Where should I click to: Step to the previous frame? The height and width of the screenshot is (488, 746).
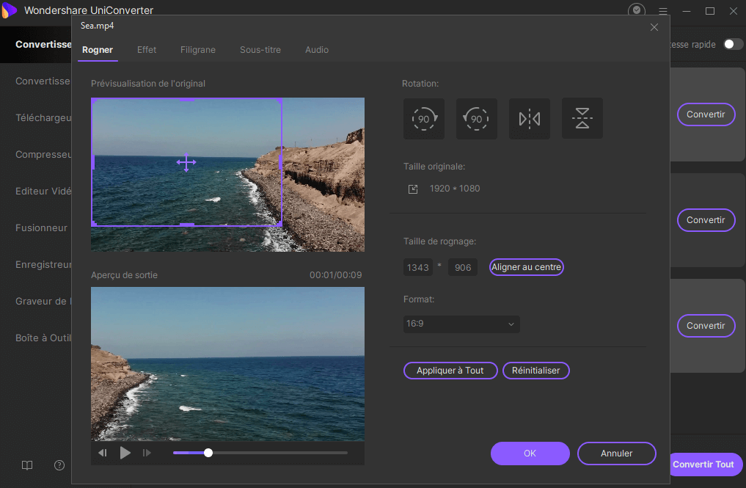[x=103, y=453]
